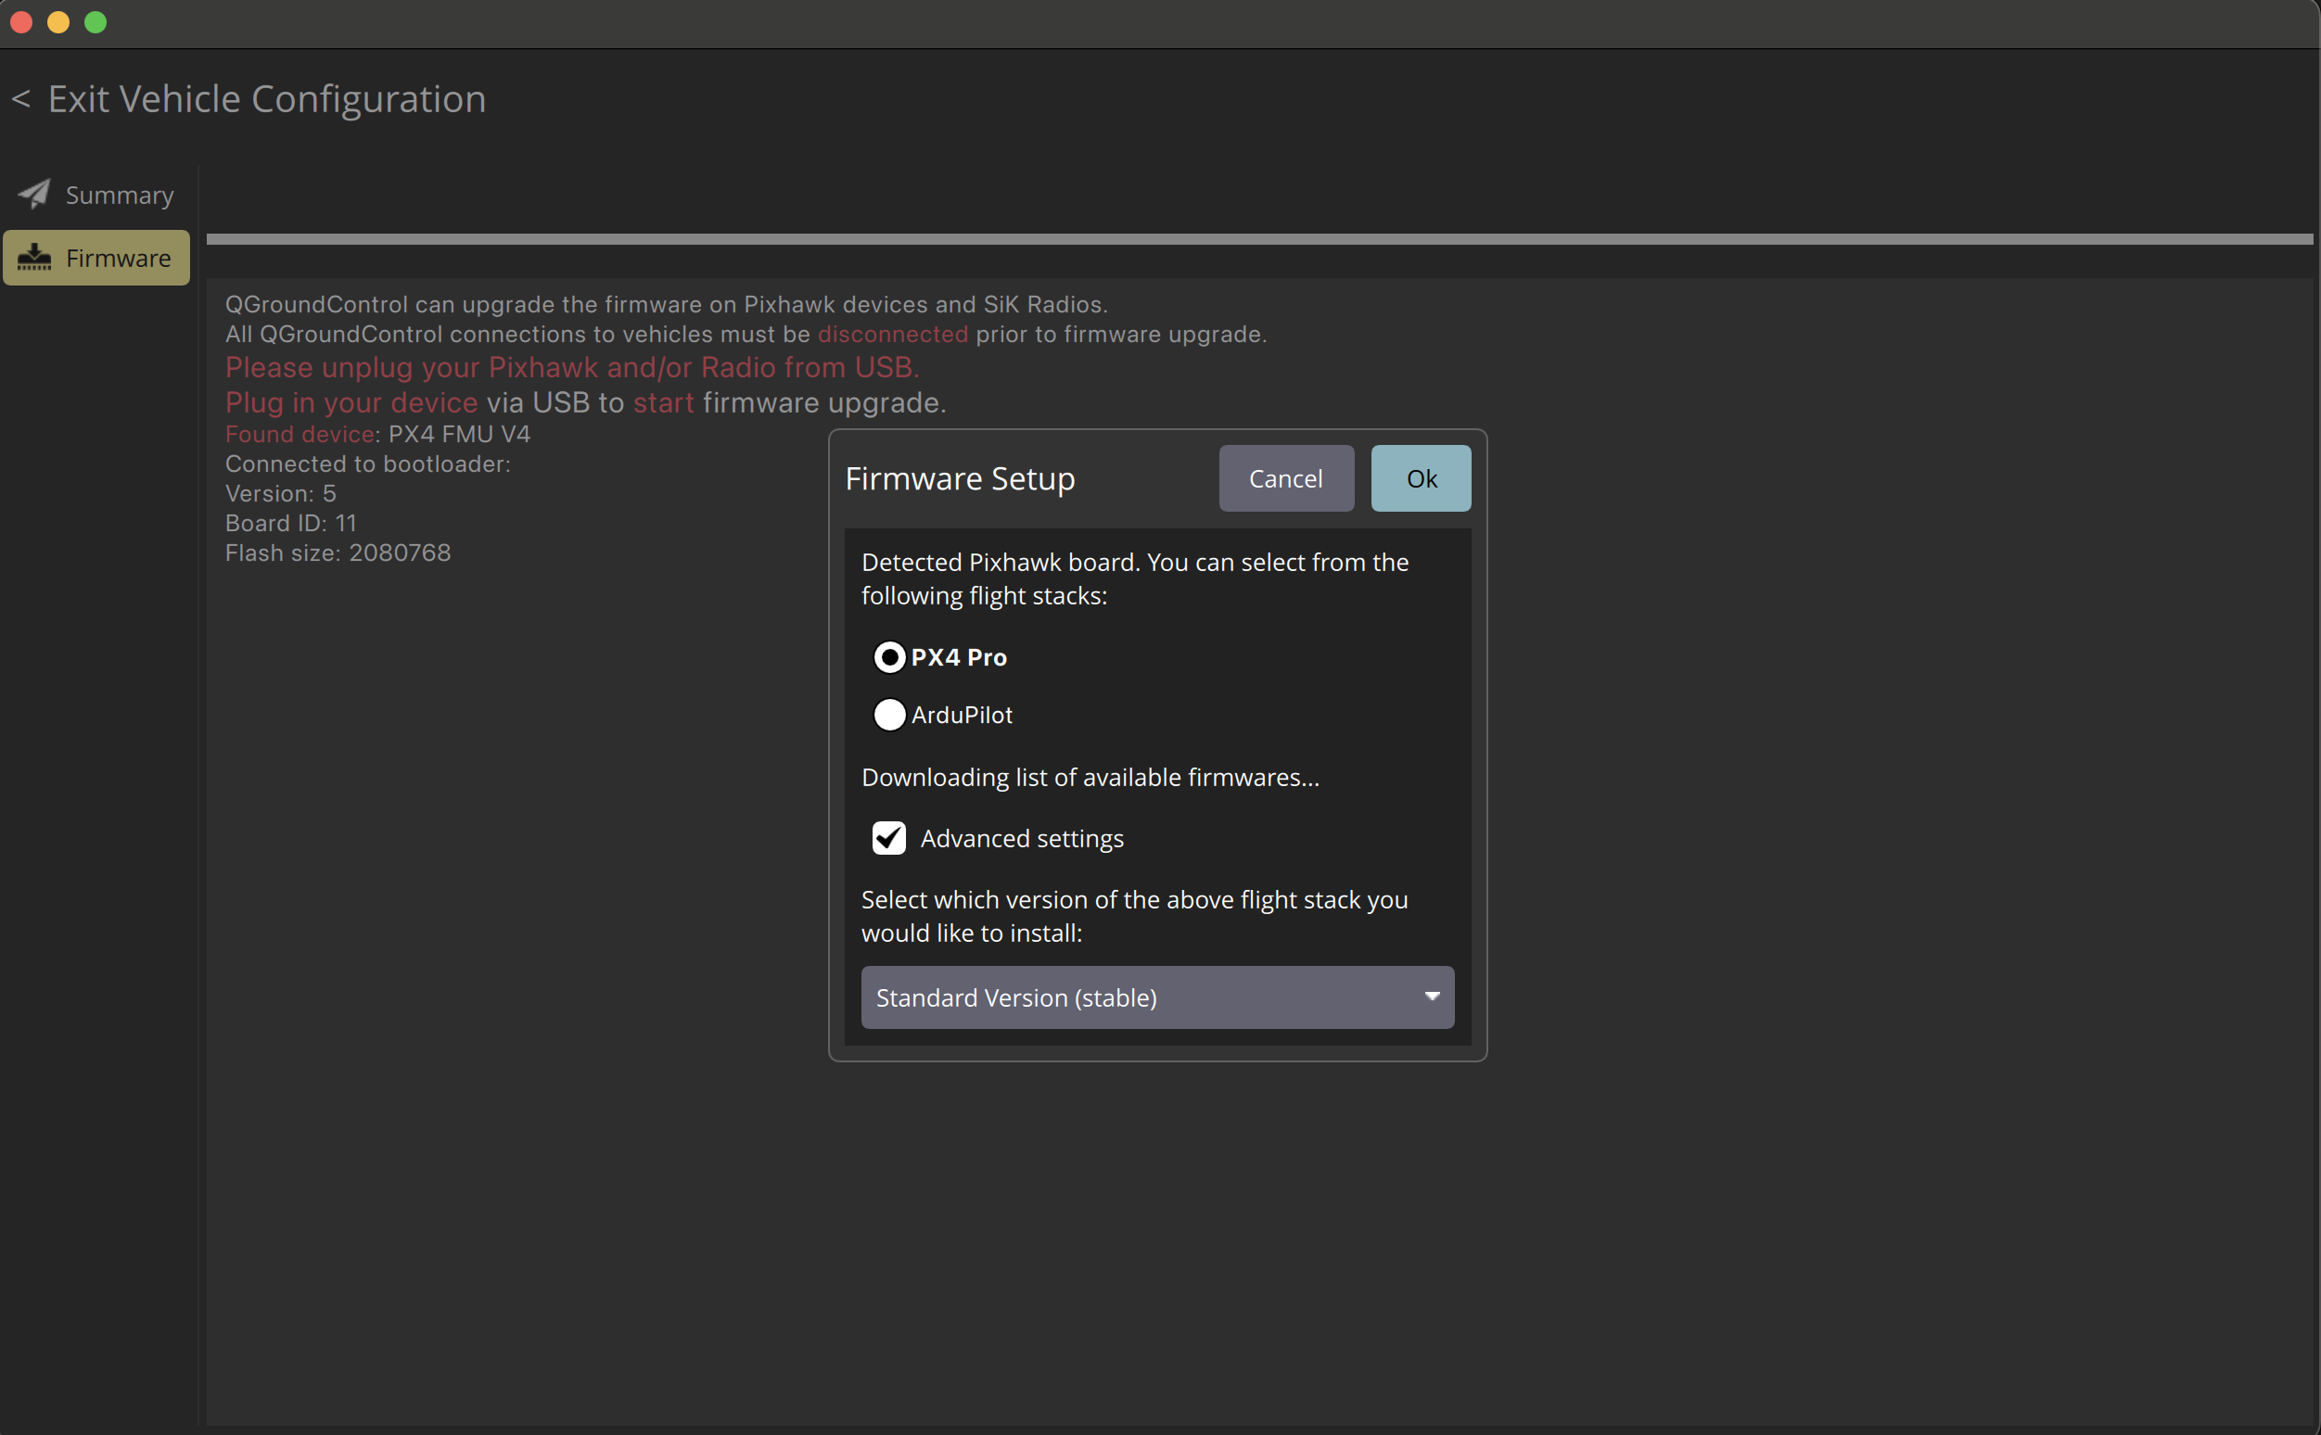The height and width of the screenshot is (1435, 2321).
Task: Select the ArduPilot flight stack
Action: 888,715
